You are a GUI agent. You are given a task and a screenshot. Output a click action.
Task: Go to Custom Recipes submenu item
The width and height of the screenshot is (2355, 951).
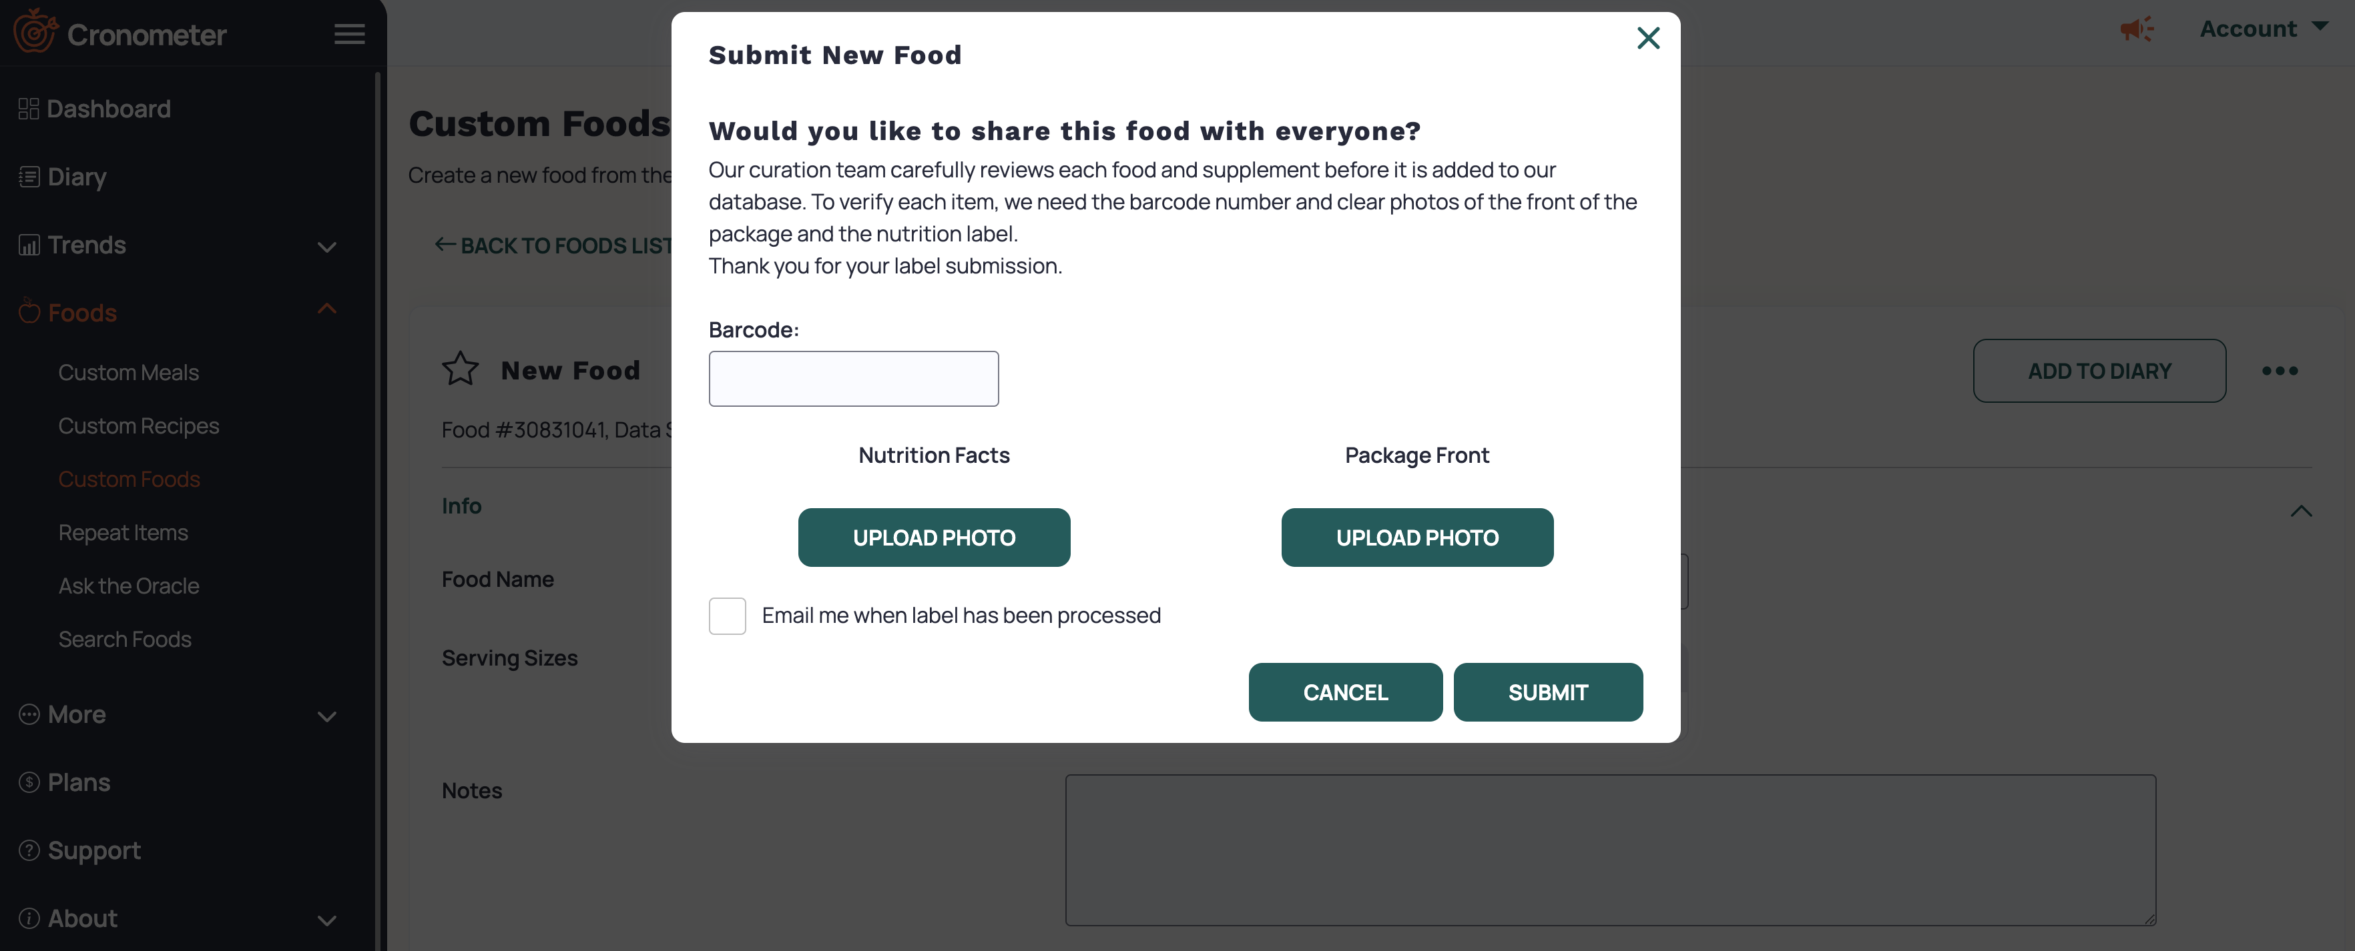pyautogui.click(x=139, y=425)
